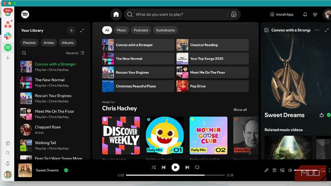Click Install App button
The width and height of the screenshot is (331, 186).
pyautogui.click(x=282, y=14)
